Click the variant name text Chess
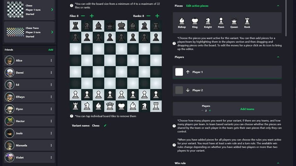Image resolution: width=296 pixels, height=166 pixels. pos(96,126)
